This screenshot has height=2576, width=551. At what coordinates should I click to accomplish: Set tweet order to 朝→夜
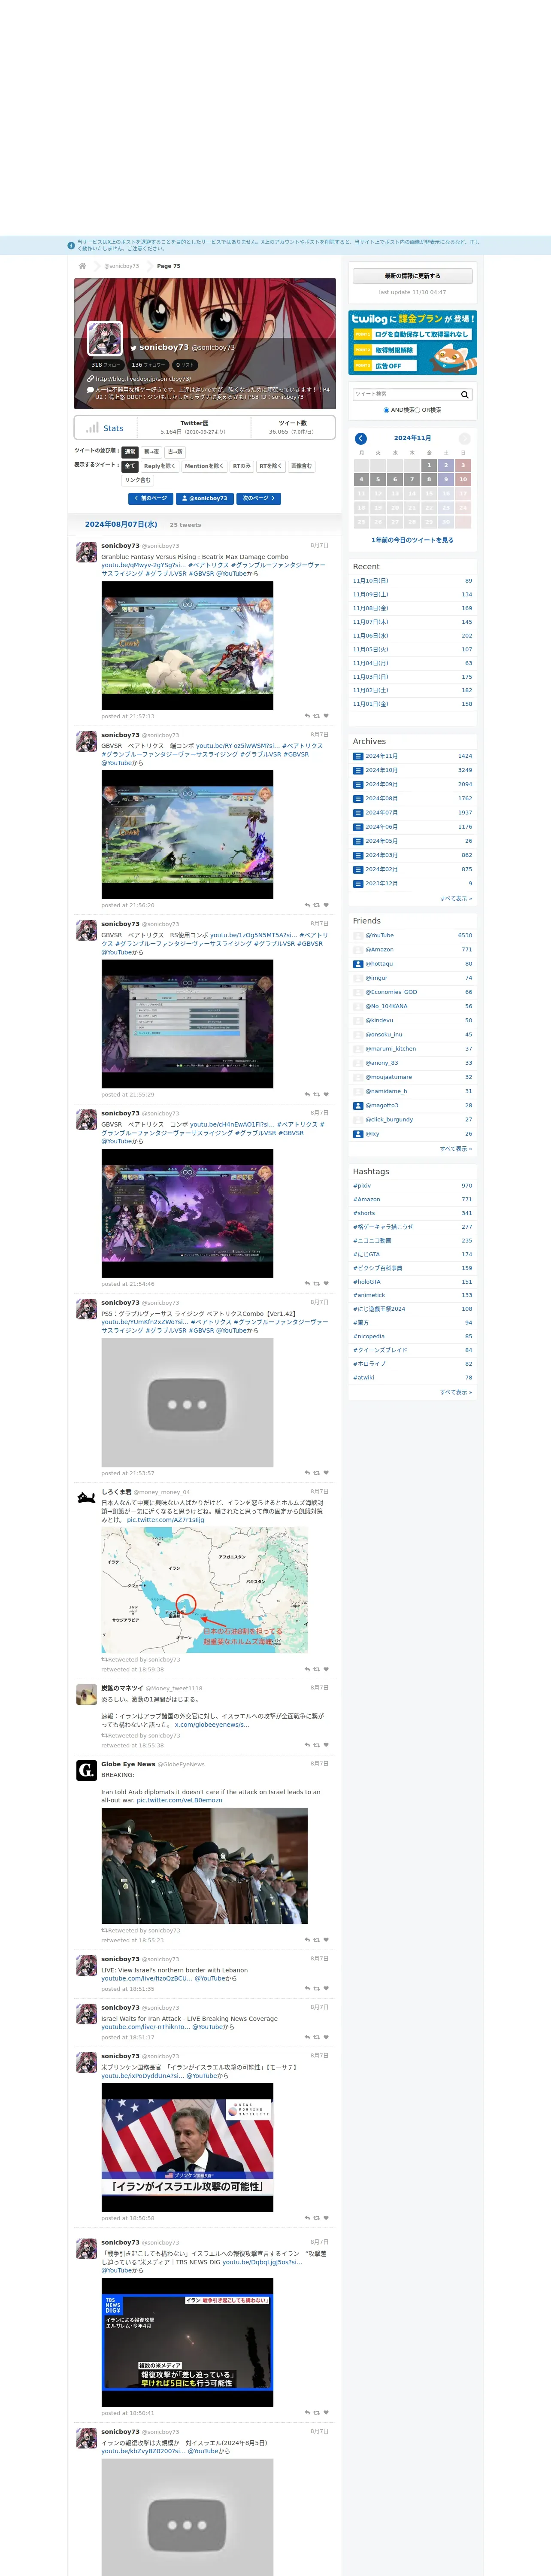tap(151, 452)
